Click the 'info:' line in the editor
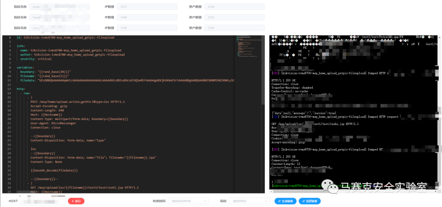This screenshot has height=207, width=442. pyautogui.click(x=21, y=46)
